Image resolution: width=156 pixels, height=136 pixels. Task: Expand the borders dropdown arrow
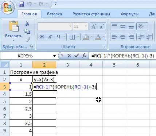pos(78,37)
